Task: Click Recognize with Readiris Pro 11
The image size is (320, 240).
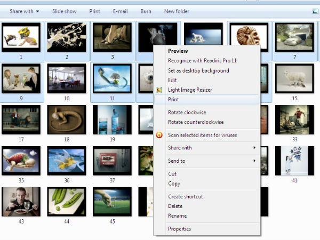Action: [202, 61]
